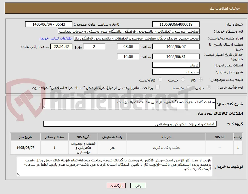Click the تعداد / مقدار column header
The image size is (248, 194).
pos(54,137)
